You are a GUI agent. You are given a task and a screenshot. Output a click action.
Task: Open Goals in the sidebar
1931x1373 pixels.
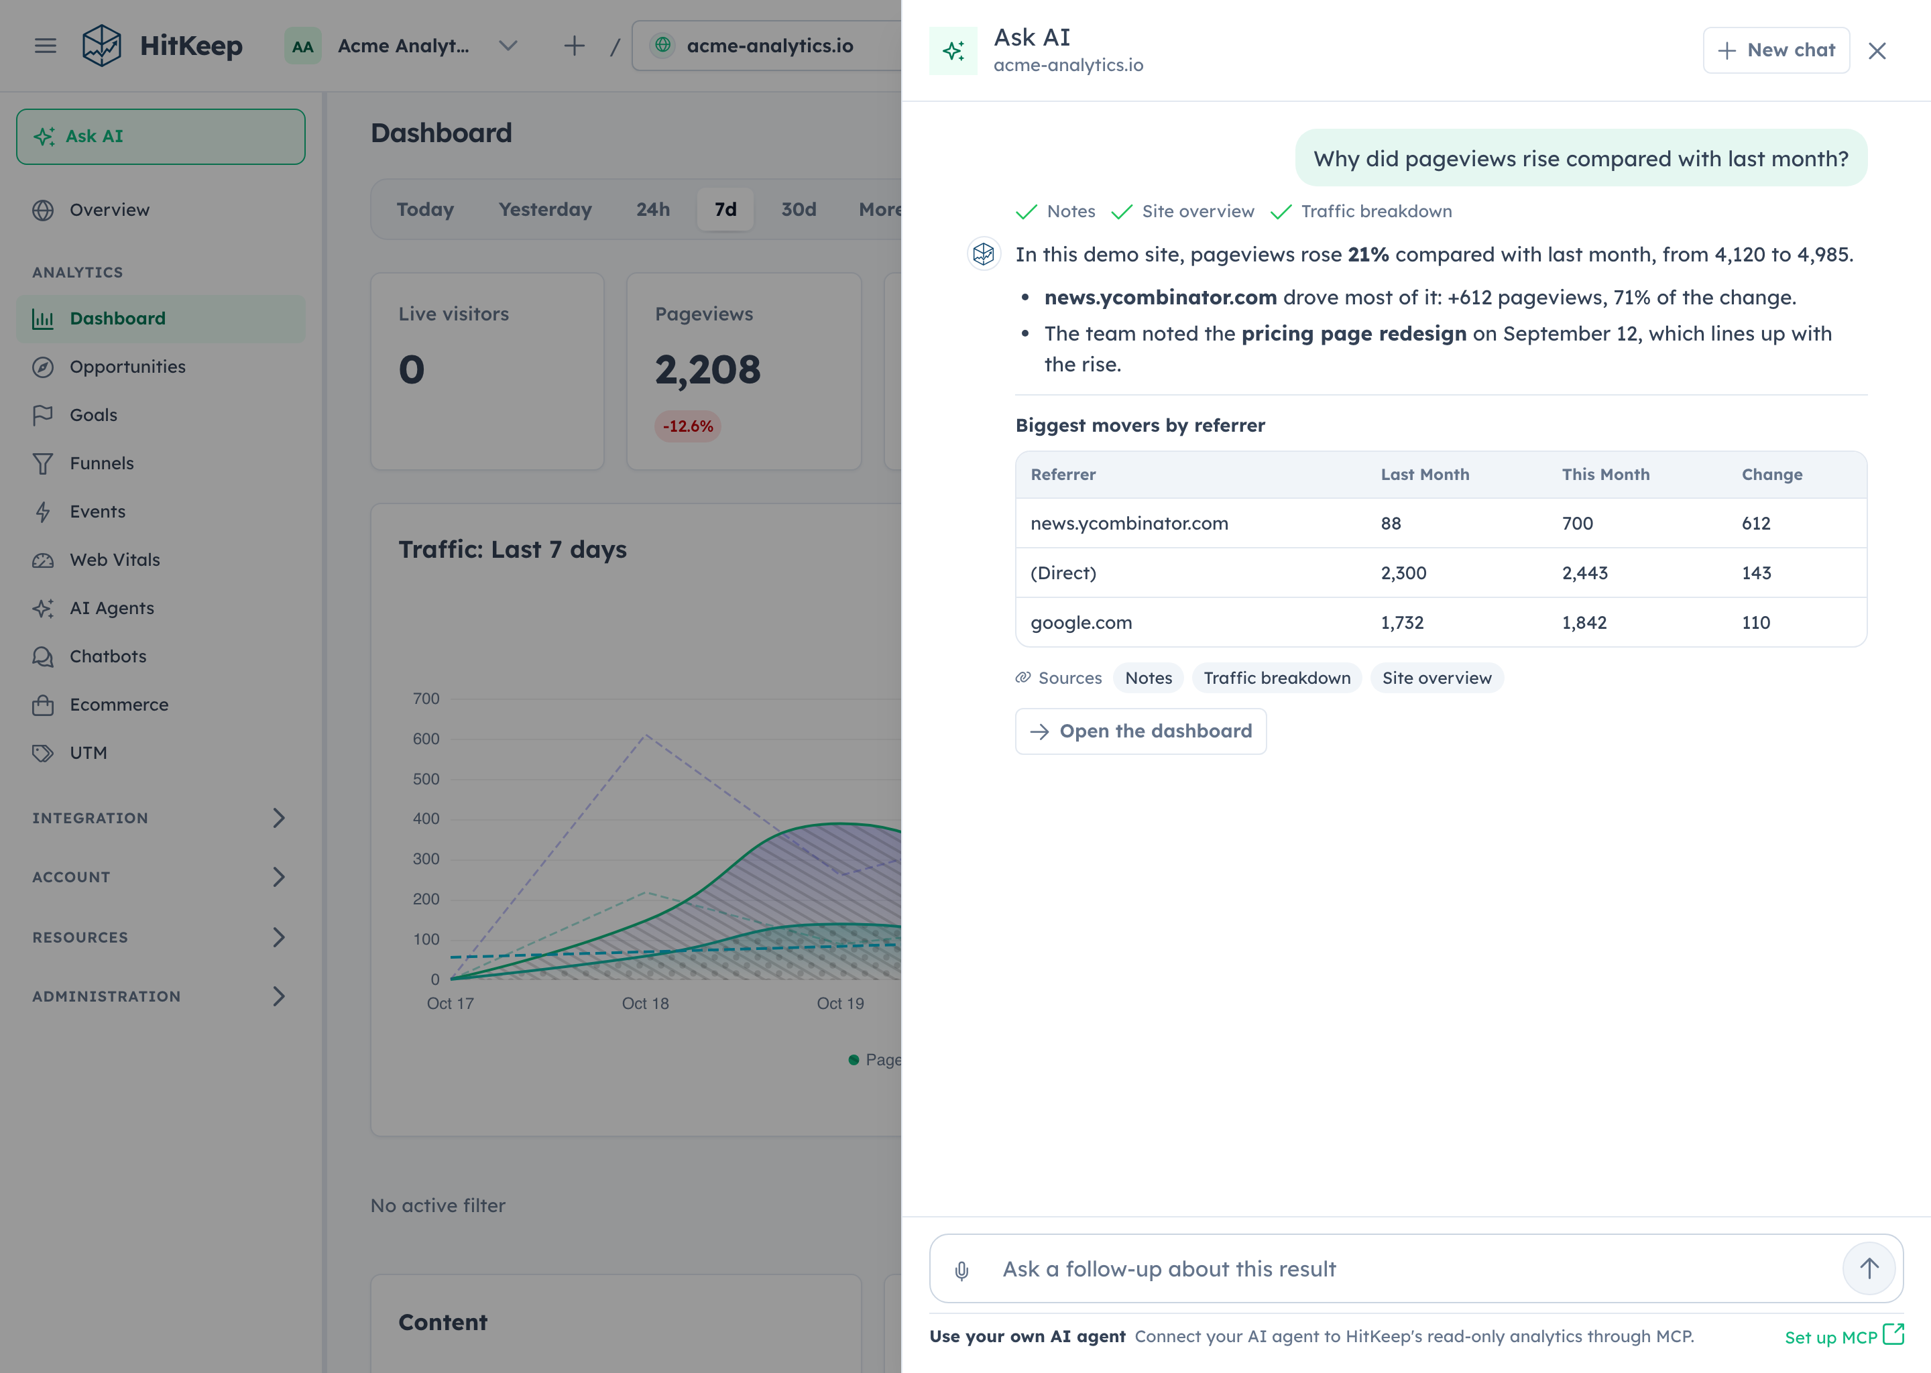(161, 415)
